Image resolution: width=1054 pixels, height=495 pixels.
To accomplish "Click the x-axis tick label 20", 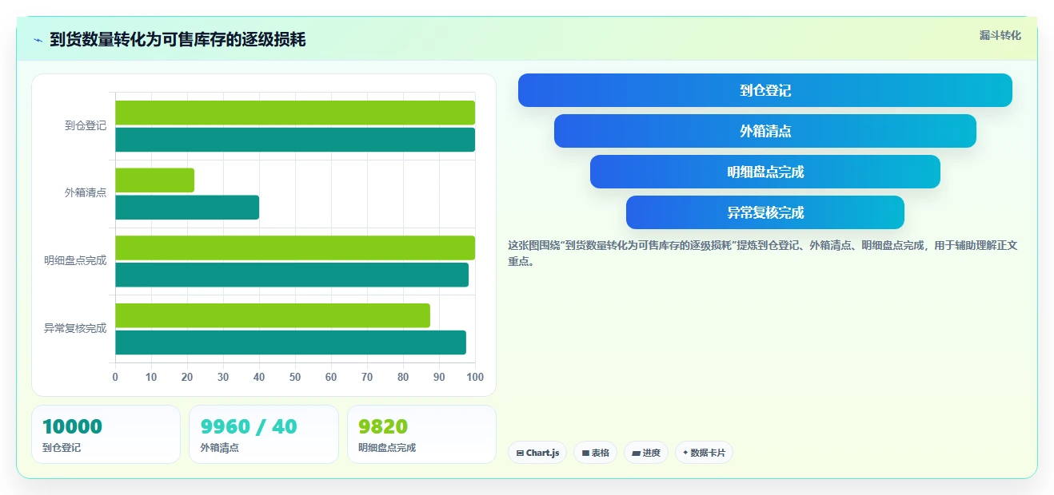I will 187,377.
